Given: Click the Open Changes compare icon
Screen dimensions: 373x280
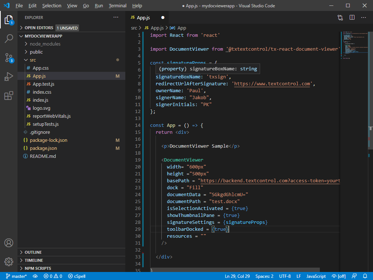Looking at the screenshot, I should pyautogui.click(x=340, y=17).
